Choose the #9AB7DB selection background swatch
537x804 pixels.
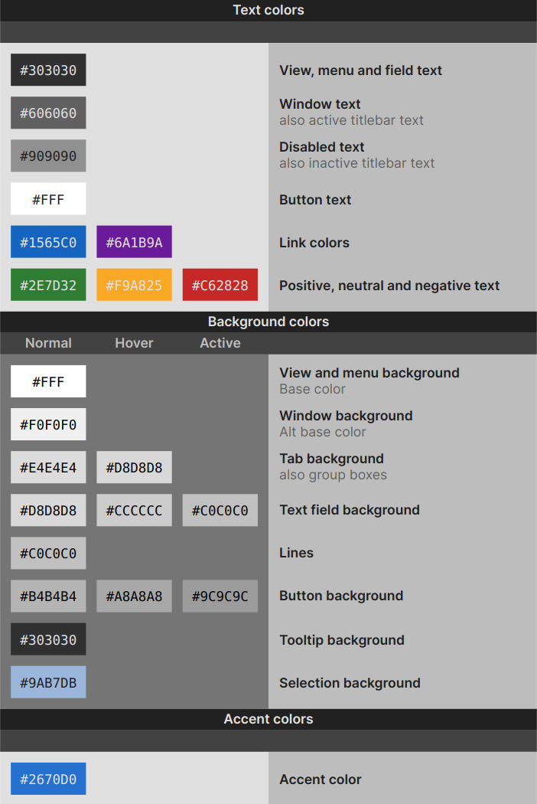(x=48, y=682)
